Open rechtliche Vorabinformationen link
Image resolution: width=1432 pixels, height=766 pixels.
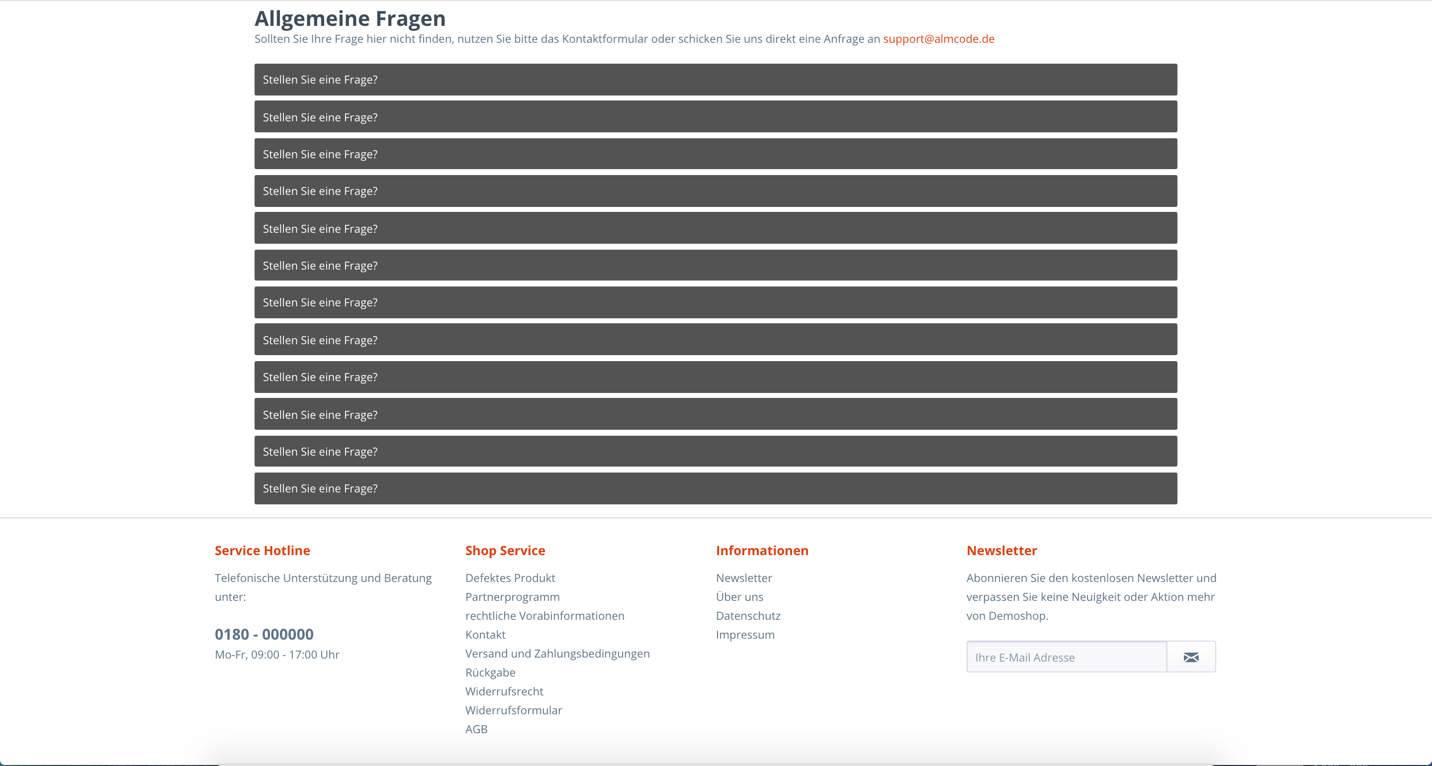(545, 616)
